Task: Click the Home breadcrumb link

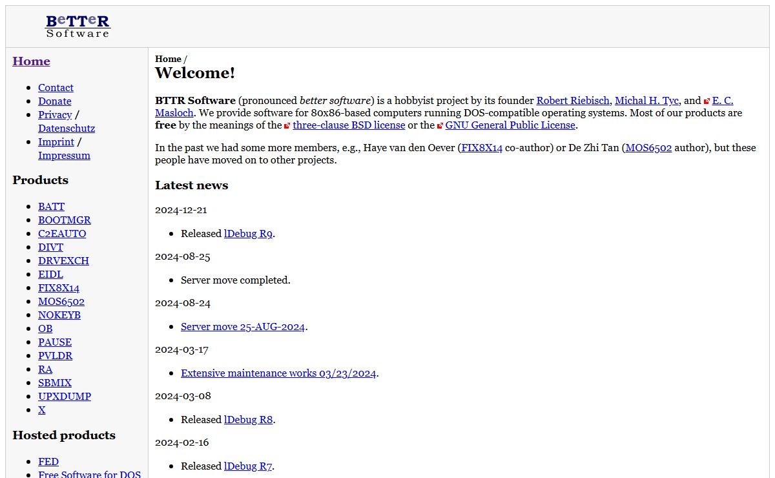Action: 168,59
